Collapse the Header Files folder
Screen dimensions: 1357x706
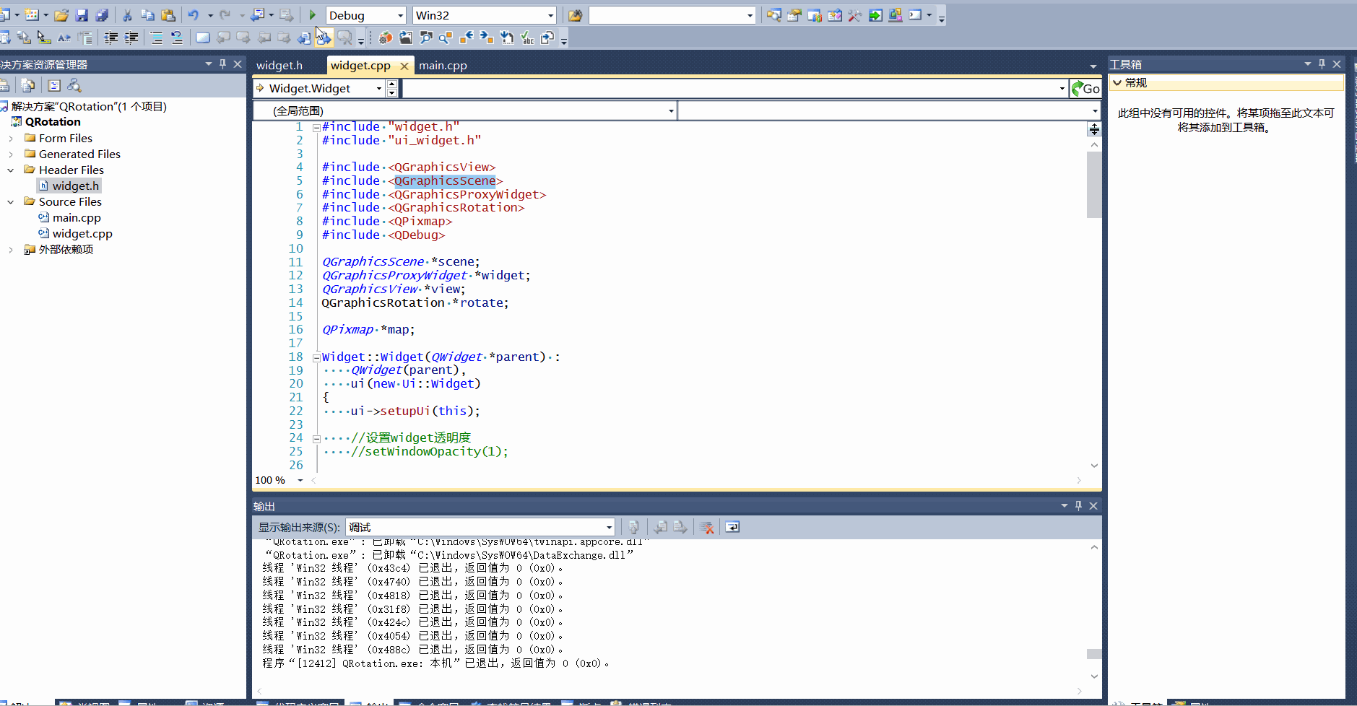[11, 170]
